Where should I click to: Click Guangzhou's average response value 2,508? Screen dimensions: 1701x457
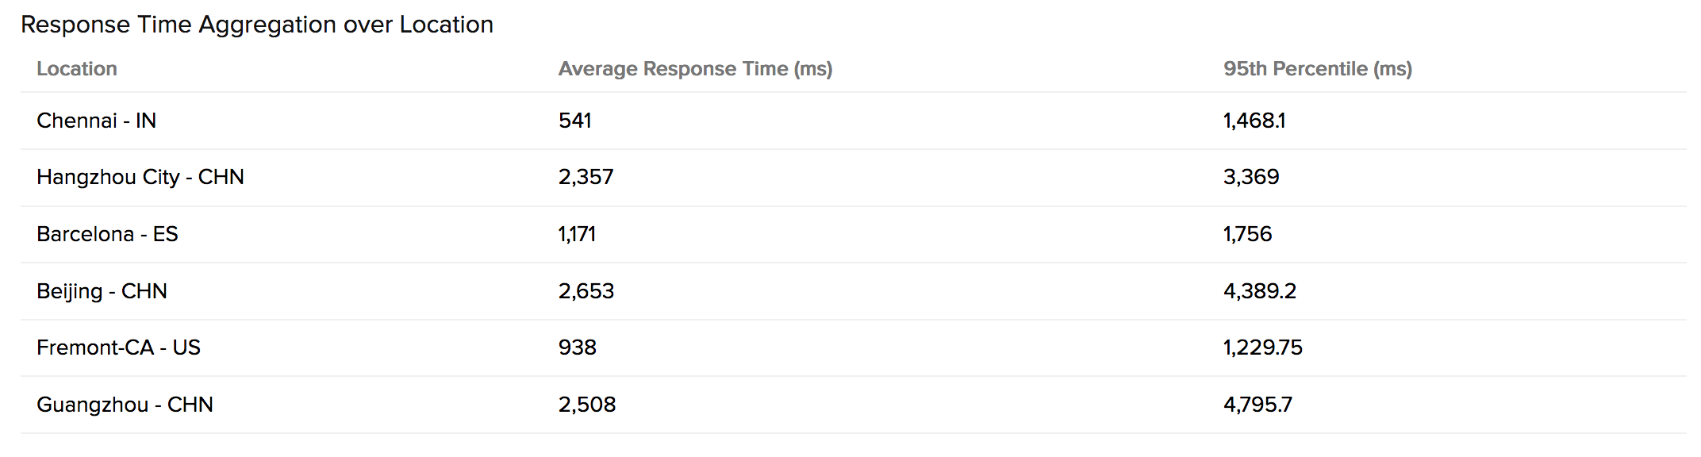[x=586, y=405]
